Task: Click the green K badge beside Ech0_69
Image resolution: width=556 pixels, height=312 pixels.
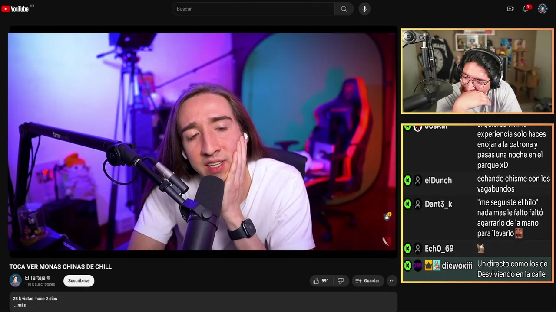Action: pyautogui.click(x=407, y=248)
